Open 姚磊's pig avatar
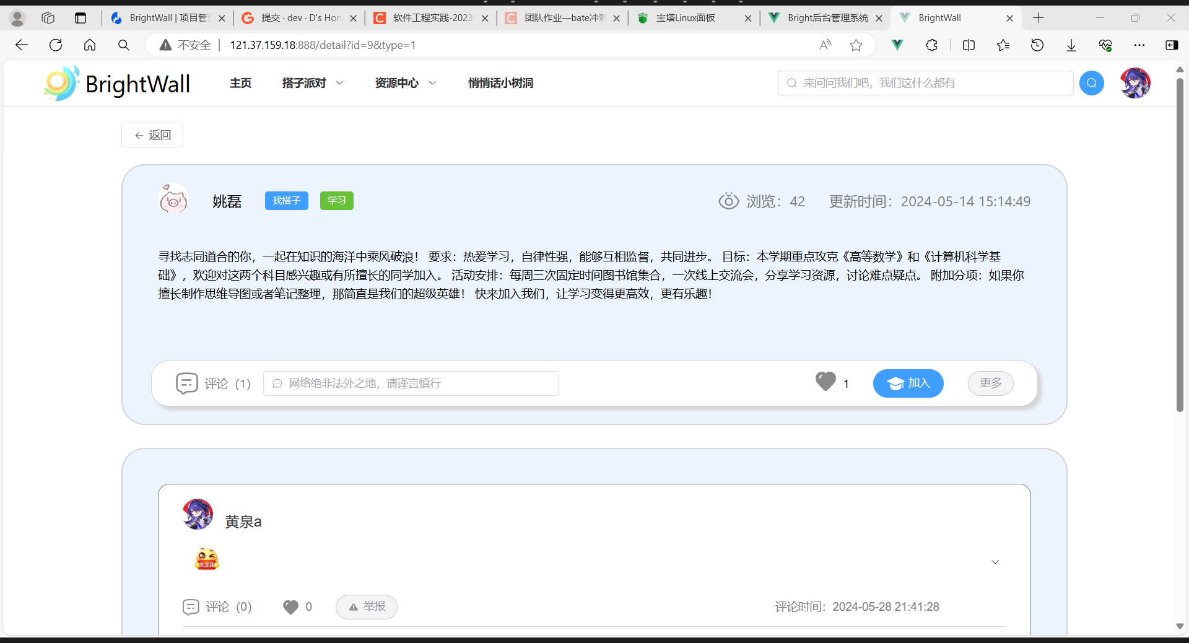The width and height of the screenshot is (1189, 643). [173, 199]
